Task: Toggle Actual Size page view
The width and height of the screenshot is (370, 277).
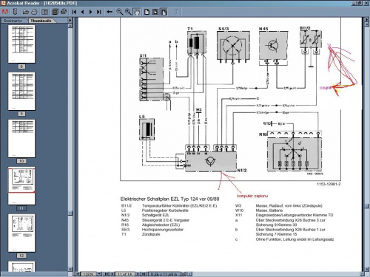Action: 147,12
